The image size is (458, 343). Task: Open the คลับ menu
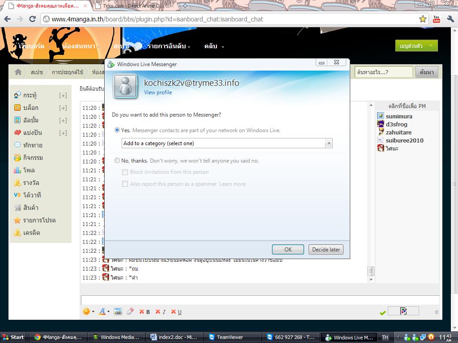pyautogui.click(x=214, y=46)
